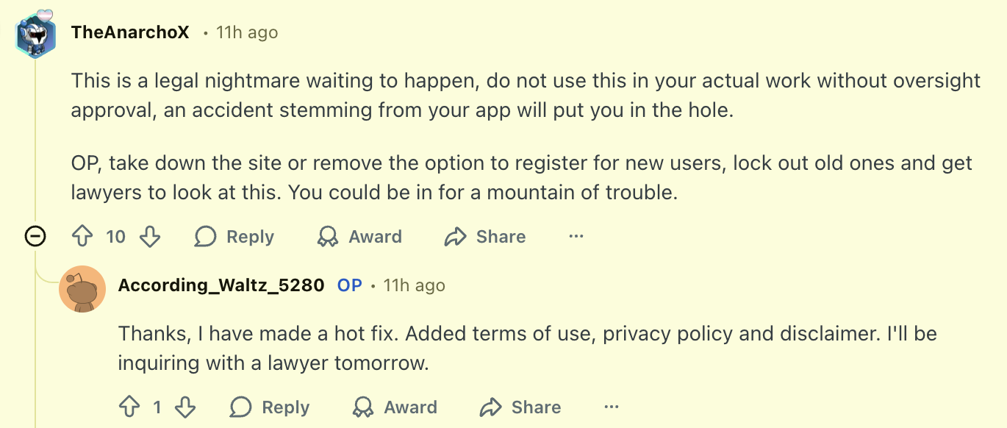
Task: Open more options for TheAnarchoX's comment
Action: click(x=576, y=237)
